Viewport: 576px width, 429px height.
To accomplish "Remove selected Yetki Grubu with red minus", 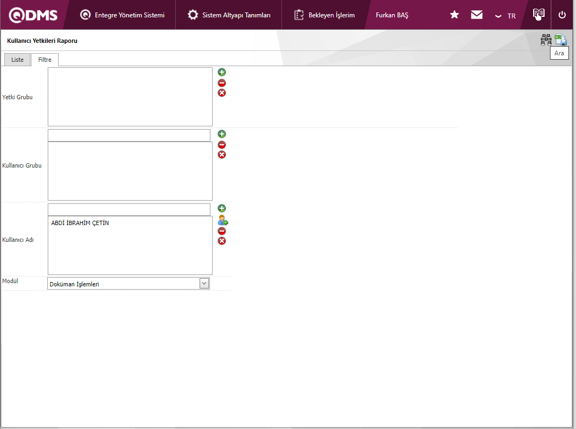I will pyautogui.click(x=222, y=83).
